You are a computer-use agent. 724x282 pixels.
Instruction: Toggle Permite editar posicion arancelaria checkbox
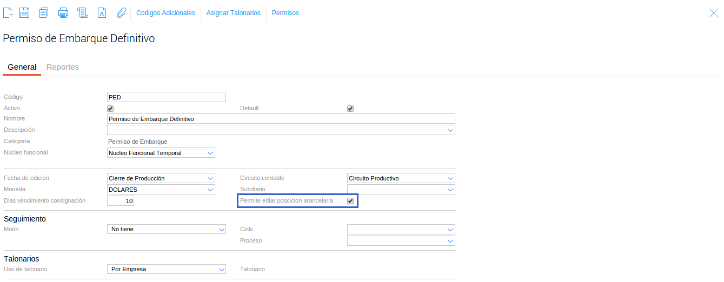[350, 201]
